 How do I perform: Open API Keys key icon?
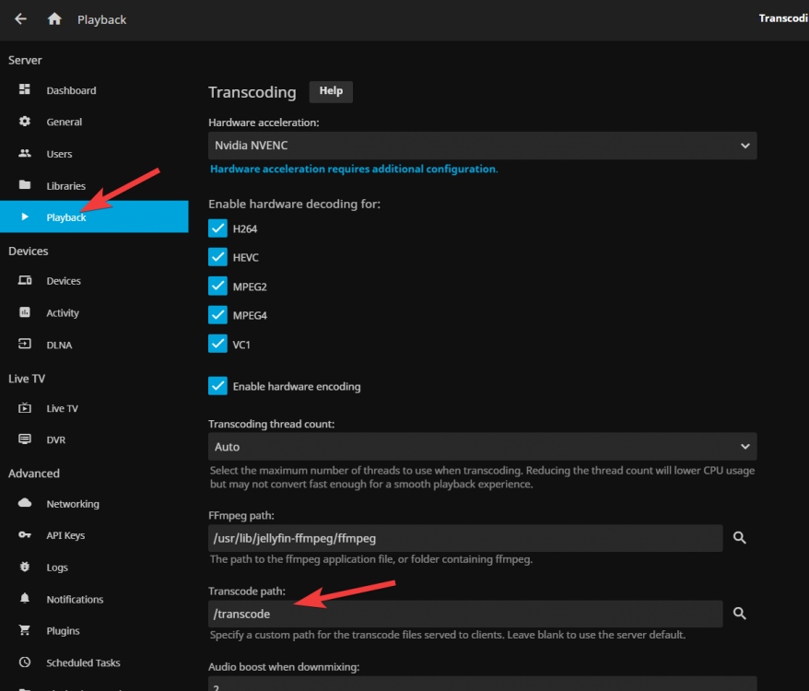[x=25, y=534]
